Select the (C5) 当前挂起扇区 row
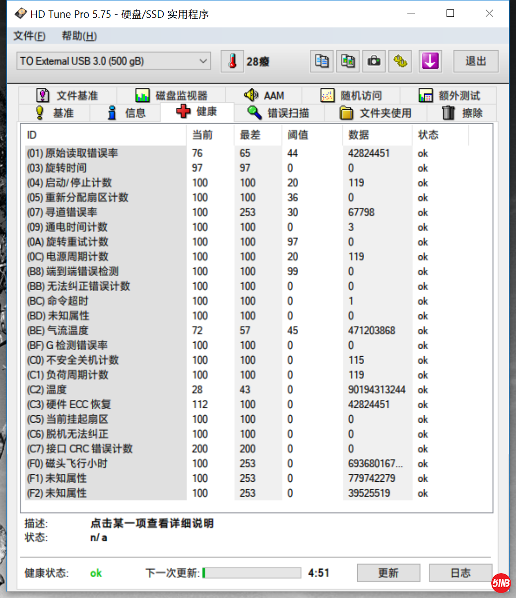This screenshot has height=598, width=516. click(x=247, y=419)
